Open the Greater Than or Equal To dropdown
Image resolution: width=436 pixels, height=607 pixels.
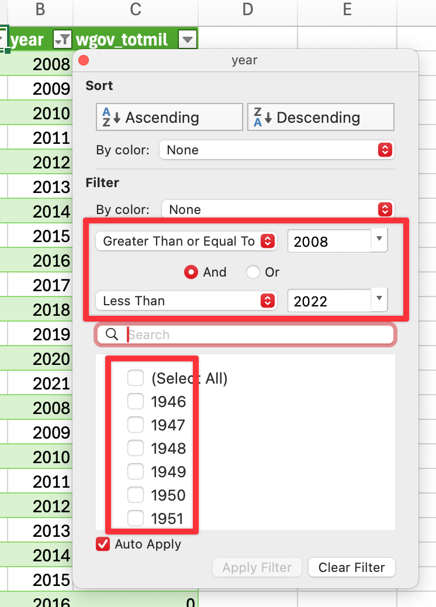click(186, 241)
